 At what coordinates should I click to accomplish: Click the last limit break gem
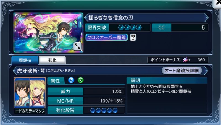(139, 27)
